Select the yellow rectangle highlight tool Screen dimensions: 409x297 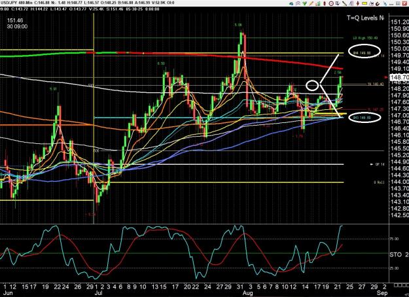(x=365, y=3)
